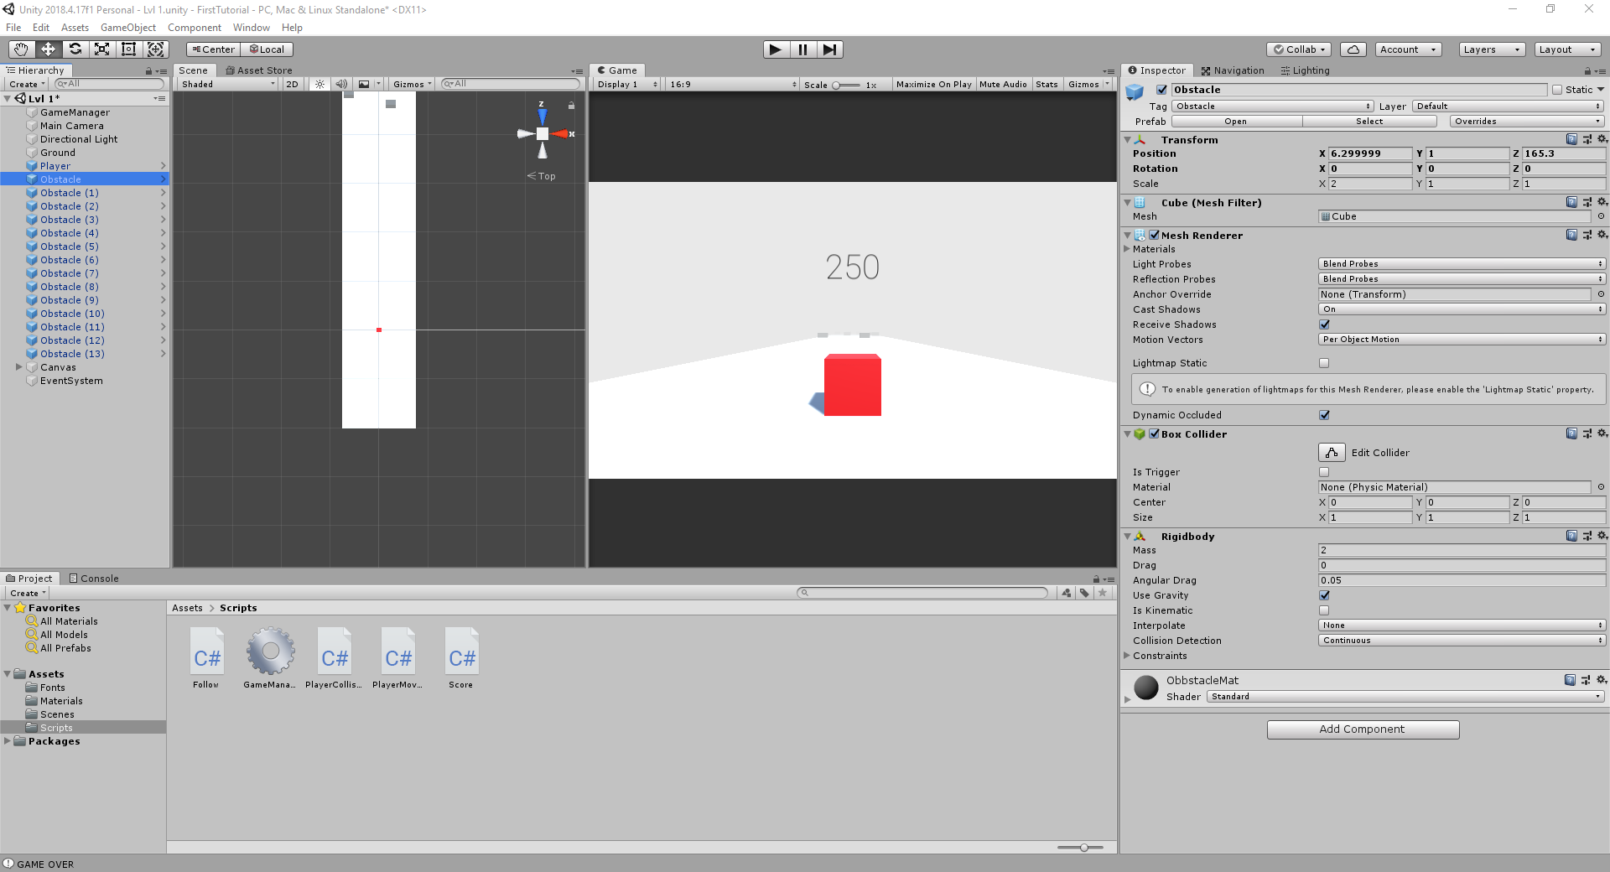Toggle Obstacle object active checkbox
The height and width of the screenshot is (872, 1610).
click(x=1161, y=90)
